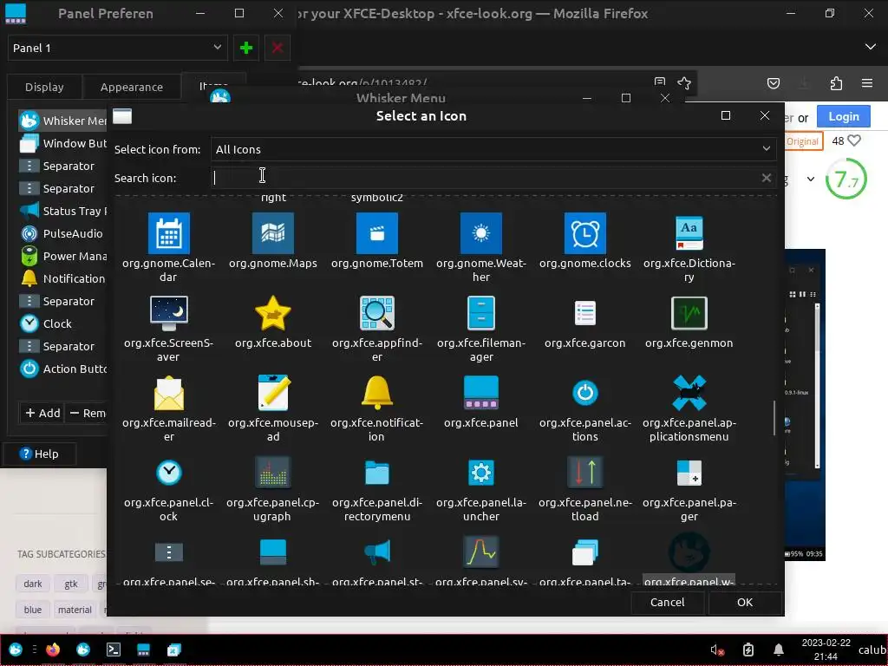Pick the org.xfce.panel.clock icon
This screenshot has width=888, height=666.
tap(169, 473)
